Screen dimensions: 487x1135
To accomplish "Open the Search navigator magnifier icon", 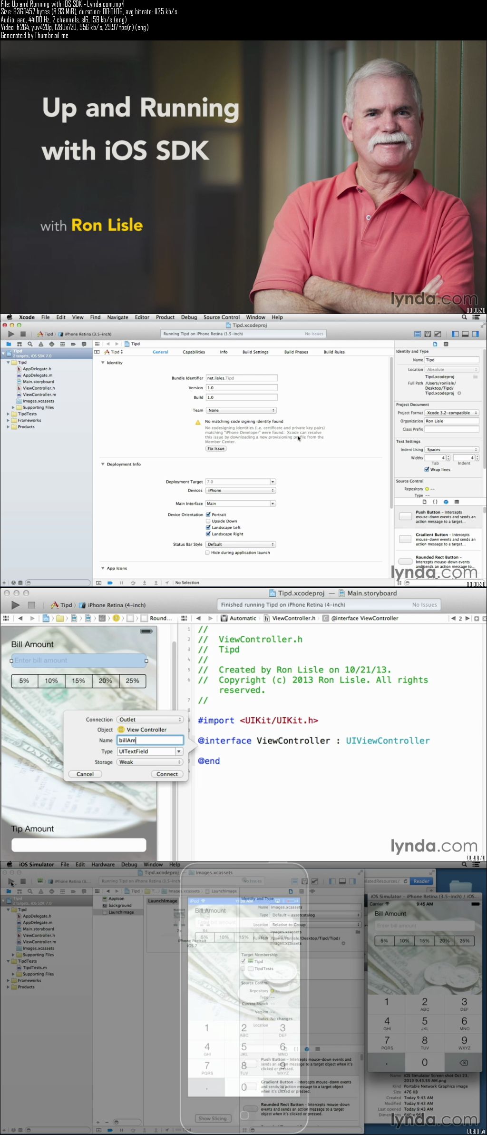I will (30, 344).
